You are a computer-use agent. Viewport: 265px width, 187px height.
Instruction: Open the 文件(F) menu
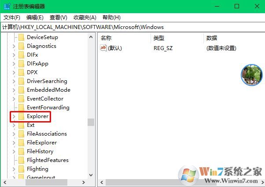(11, 18)
